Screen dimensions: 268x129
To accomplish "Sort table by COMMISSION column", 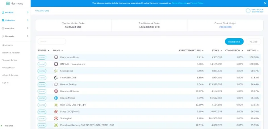I will [x=234, y=51].
